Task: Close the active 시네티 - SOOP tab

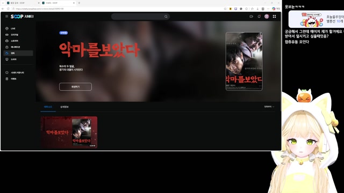Action: pos(74,3)
